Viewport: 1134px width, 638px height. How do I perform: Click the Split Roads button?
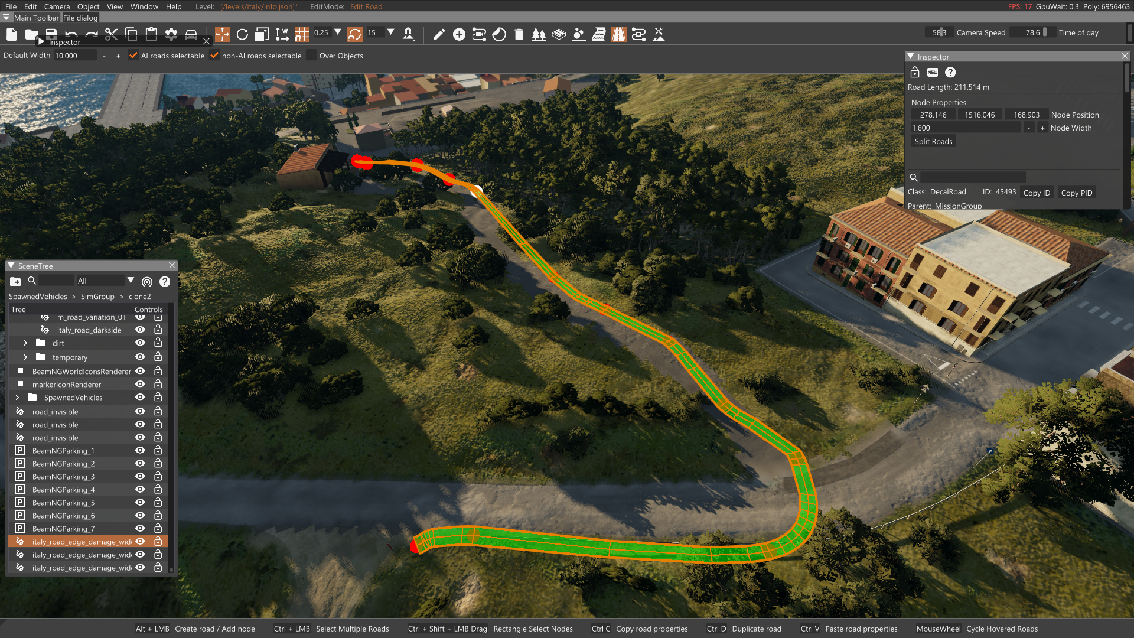[x=933, y=142]
